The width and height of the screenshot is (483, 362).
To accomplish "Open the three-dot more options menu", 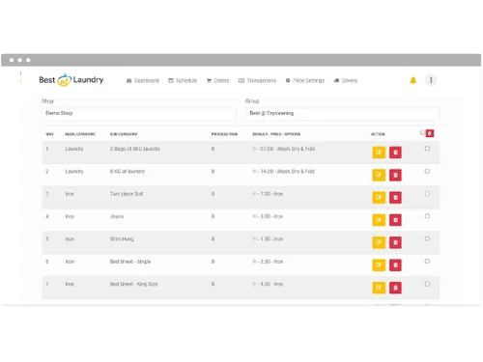I will tap(431, 80).
